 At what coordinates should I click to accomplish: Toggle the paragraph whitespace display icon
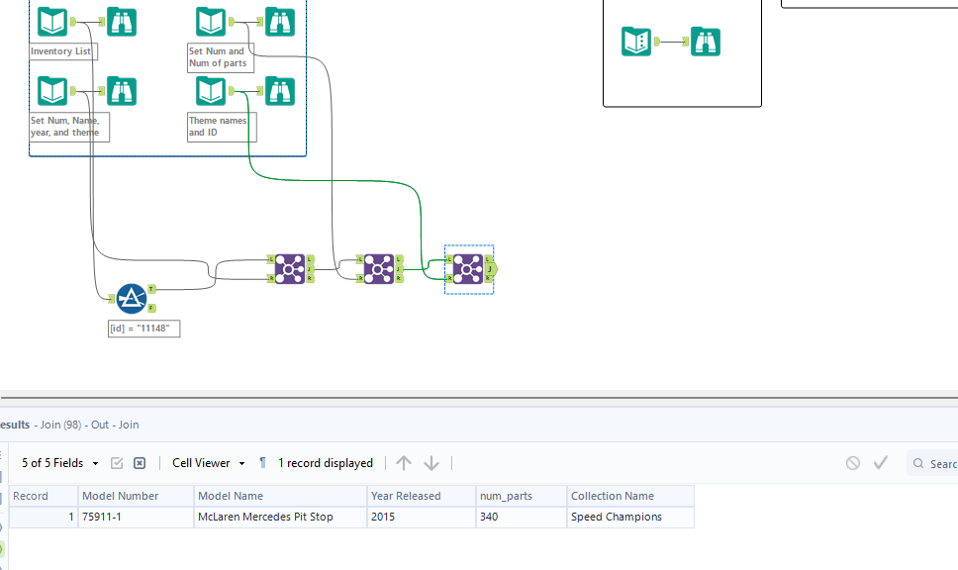pos(262,463)
